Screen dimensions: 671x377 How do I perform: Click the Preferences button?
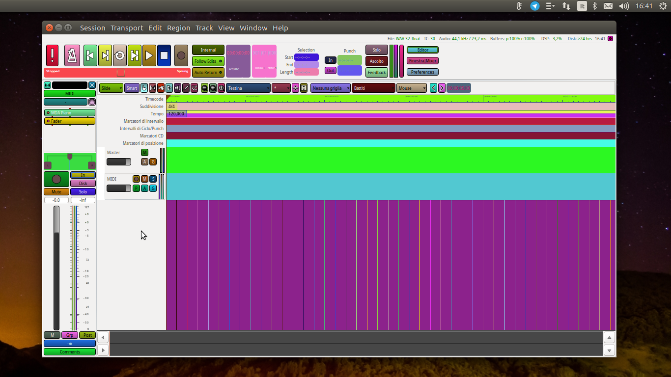422,72
